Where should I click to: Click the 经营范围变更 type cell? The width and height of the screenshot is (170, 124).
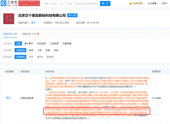27,98
